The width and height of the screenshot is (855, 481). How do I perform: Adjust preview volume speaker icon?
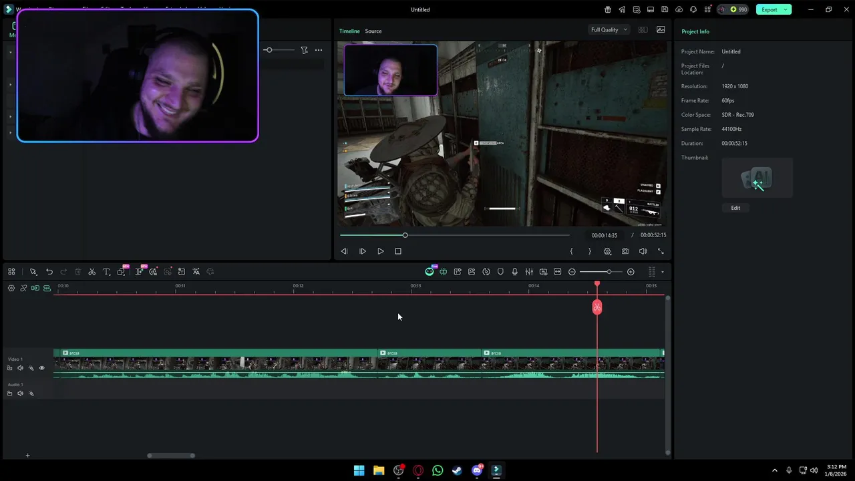[643, 251]
